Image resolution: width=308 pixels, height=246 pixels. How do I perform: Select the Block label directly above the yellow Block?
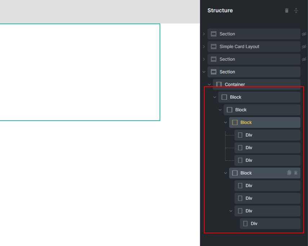(x=241, y=110)
